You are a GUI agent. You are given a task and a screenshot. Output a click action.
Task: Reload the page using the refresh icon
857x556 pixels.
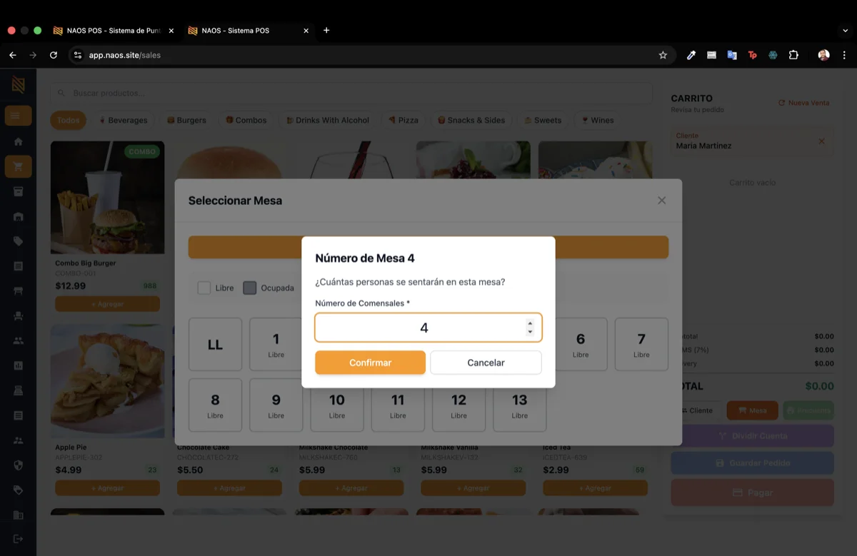[x=54, y=55]
